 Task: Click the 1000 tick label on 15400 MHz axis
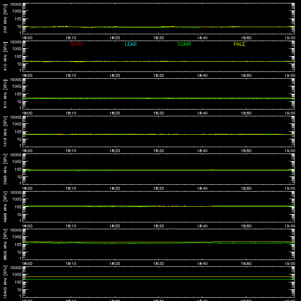17,275
